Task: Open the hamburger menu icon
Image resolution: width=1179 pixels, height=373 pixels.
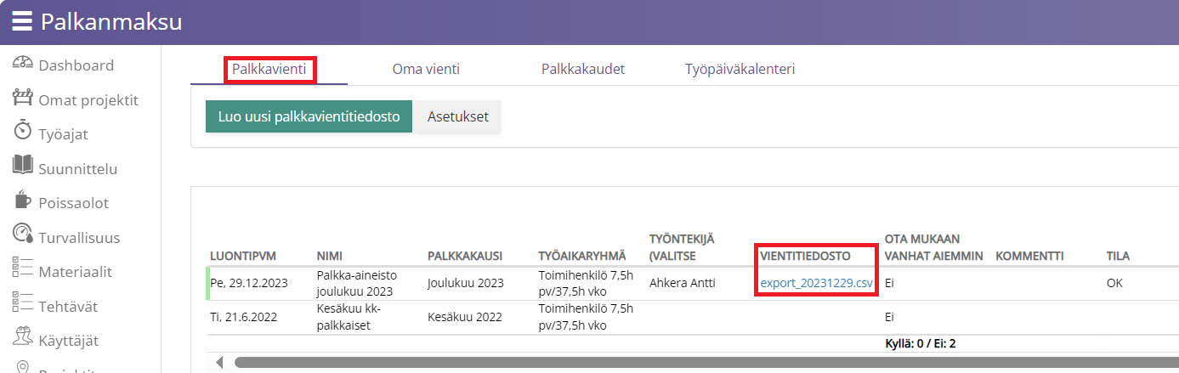Action: point(21,21)
